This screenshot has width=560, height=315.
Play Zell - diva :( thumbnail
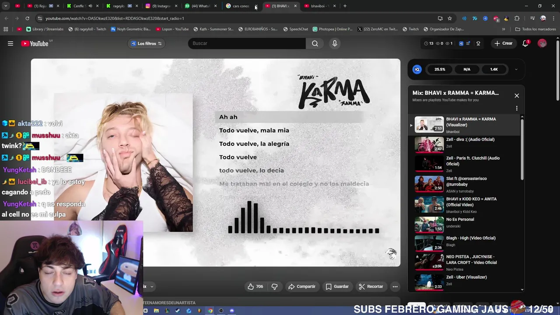[429, 144]
